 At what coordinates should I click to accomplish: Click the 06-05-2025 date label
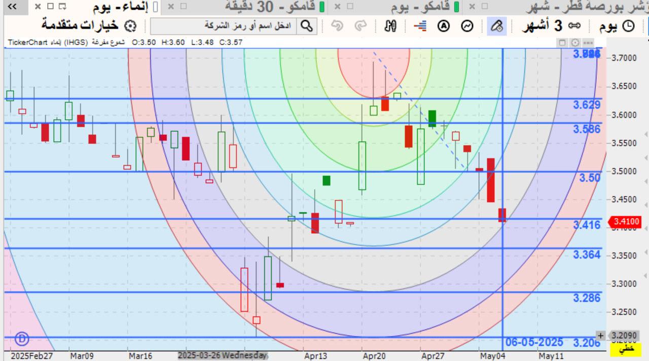[534, 342]
